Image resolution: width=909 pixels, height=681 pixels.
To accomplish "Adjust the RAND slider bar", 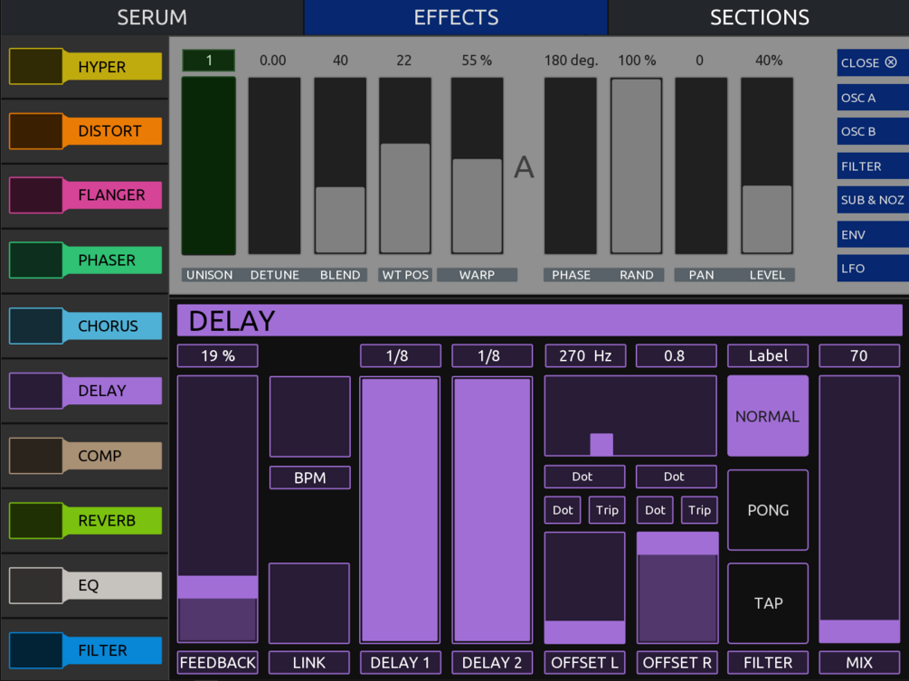I will point(636,166).
